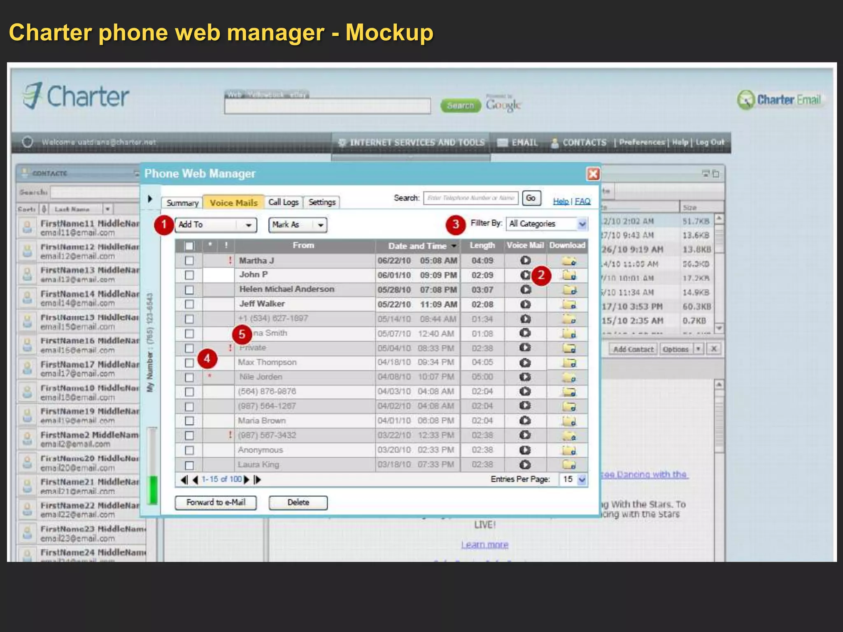Expand the side panel arrow beside Summary tab
This screenshot has height=632, width=843.
click(x=150, y=199)
